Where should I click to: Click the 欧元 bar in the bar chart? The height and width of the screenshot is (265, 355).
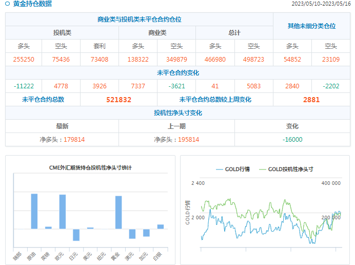click(x=63, y=212)
